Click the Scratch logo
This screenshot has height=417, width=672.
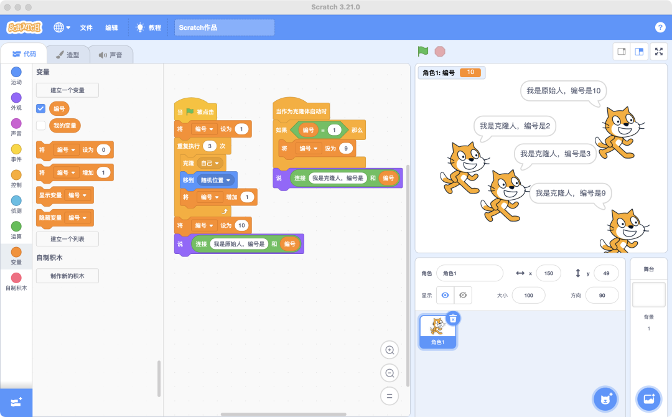pos(24,27)
